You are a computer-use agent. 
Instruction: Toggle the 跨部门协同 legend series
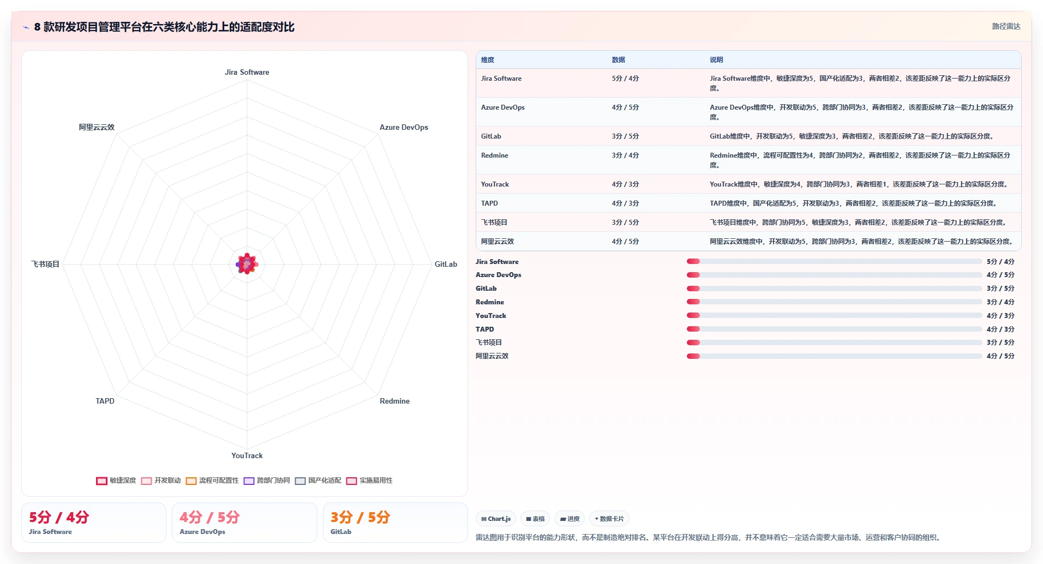click(x=267, y=481)
